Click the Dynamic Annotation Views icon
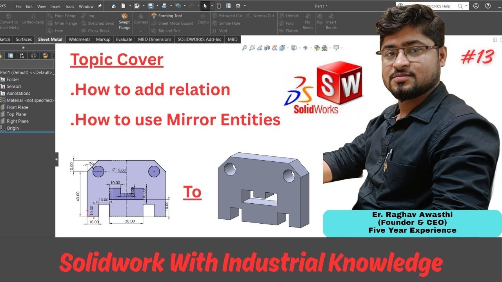The width and height of the screenshot is (502, 282). pyautogui.click(x=275, y=48)
